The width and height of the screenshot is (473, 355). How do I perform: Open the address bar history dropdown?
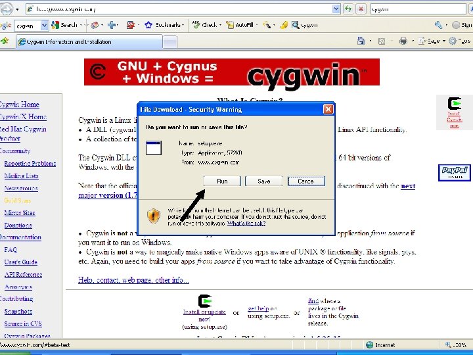click(x=336, y=9)
